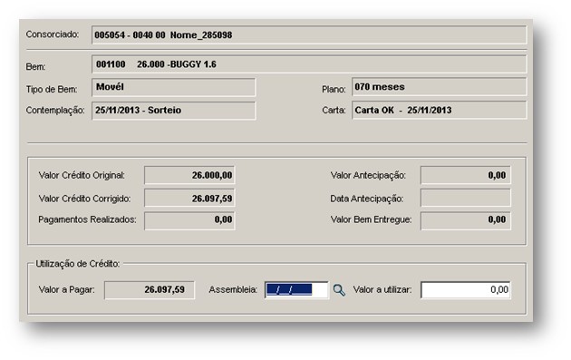Click the Carta field showing Carta OK
Screen dimensions: 571x360
point(440,110)
